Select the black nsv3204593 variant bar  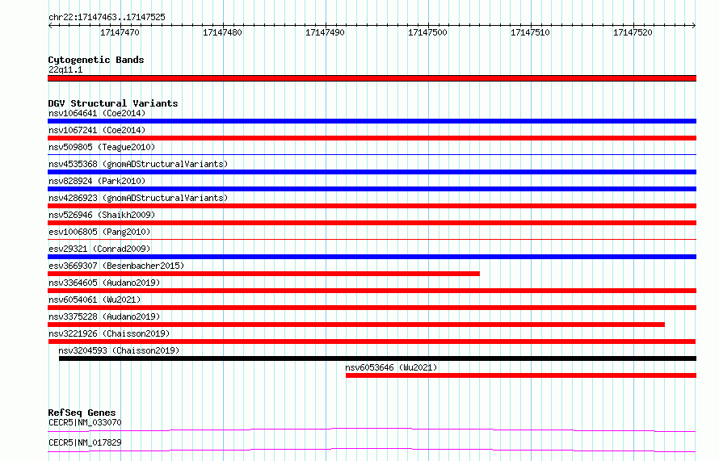click(377, 358)
